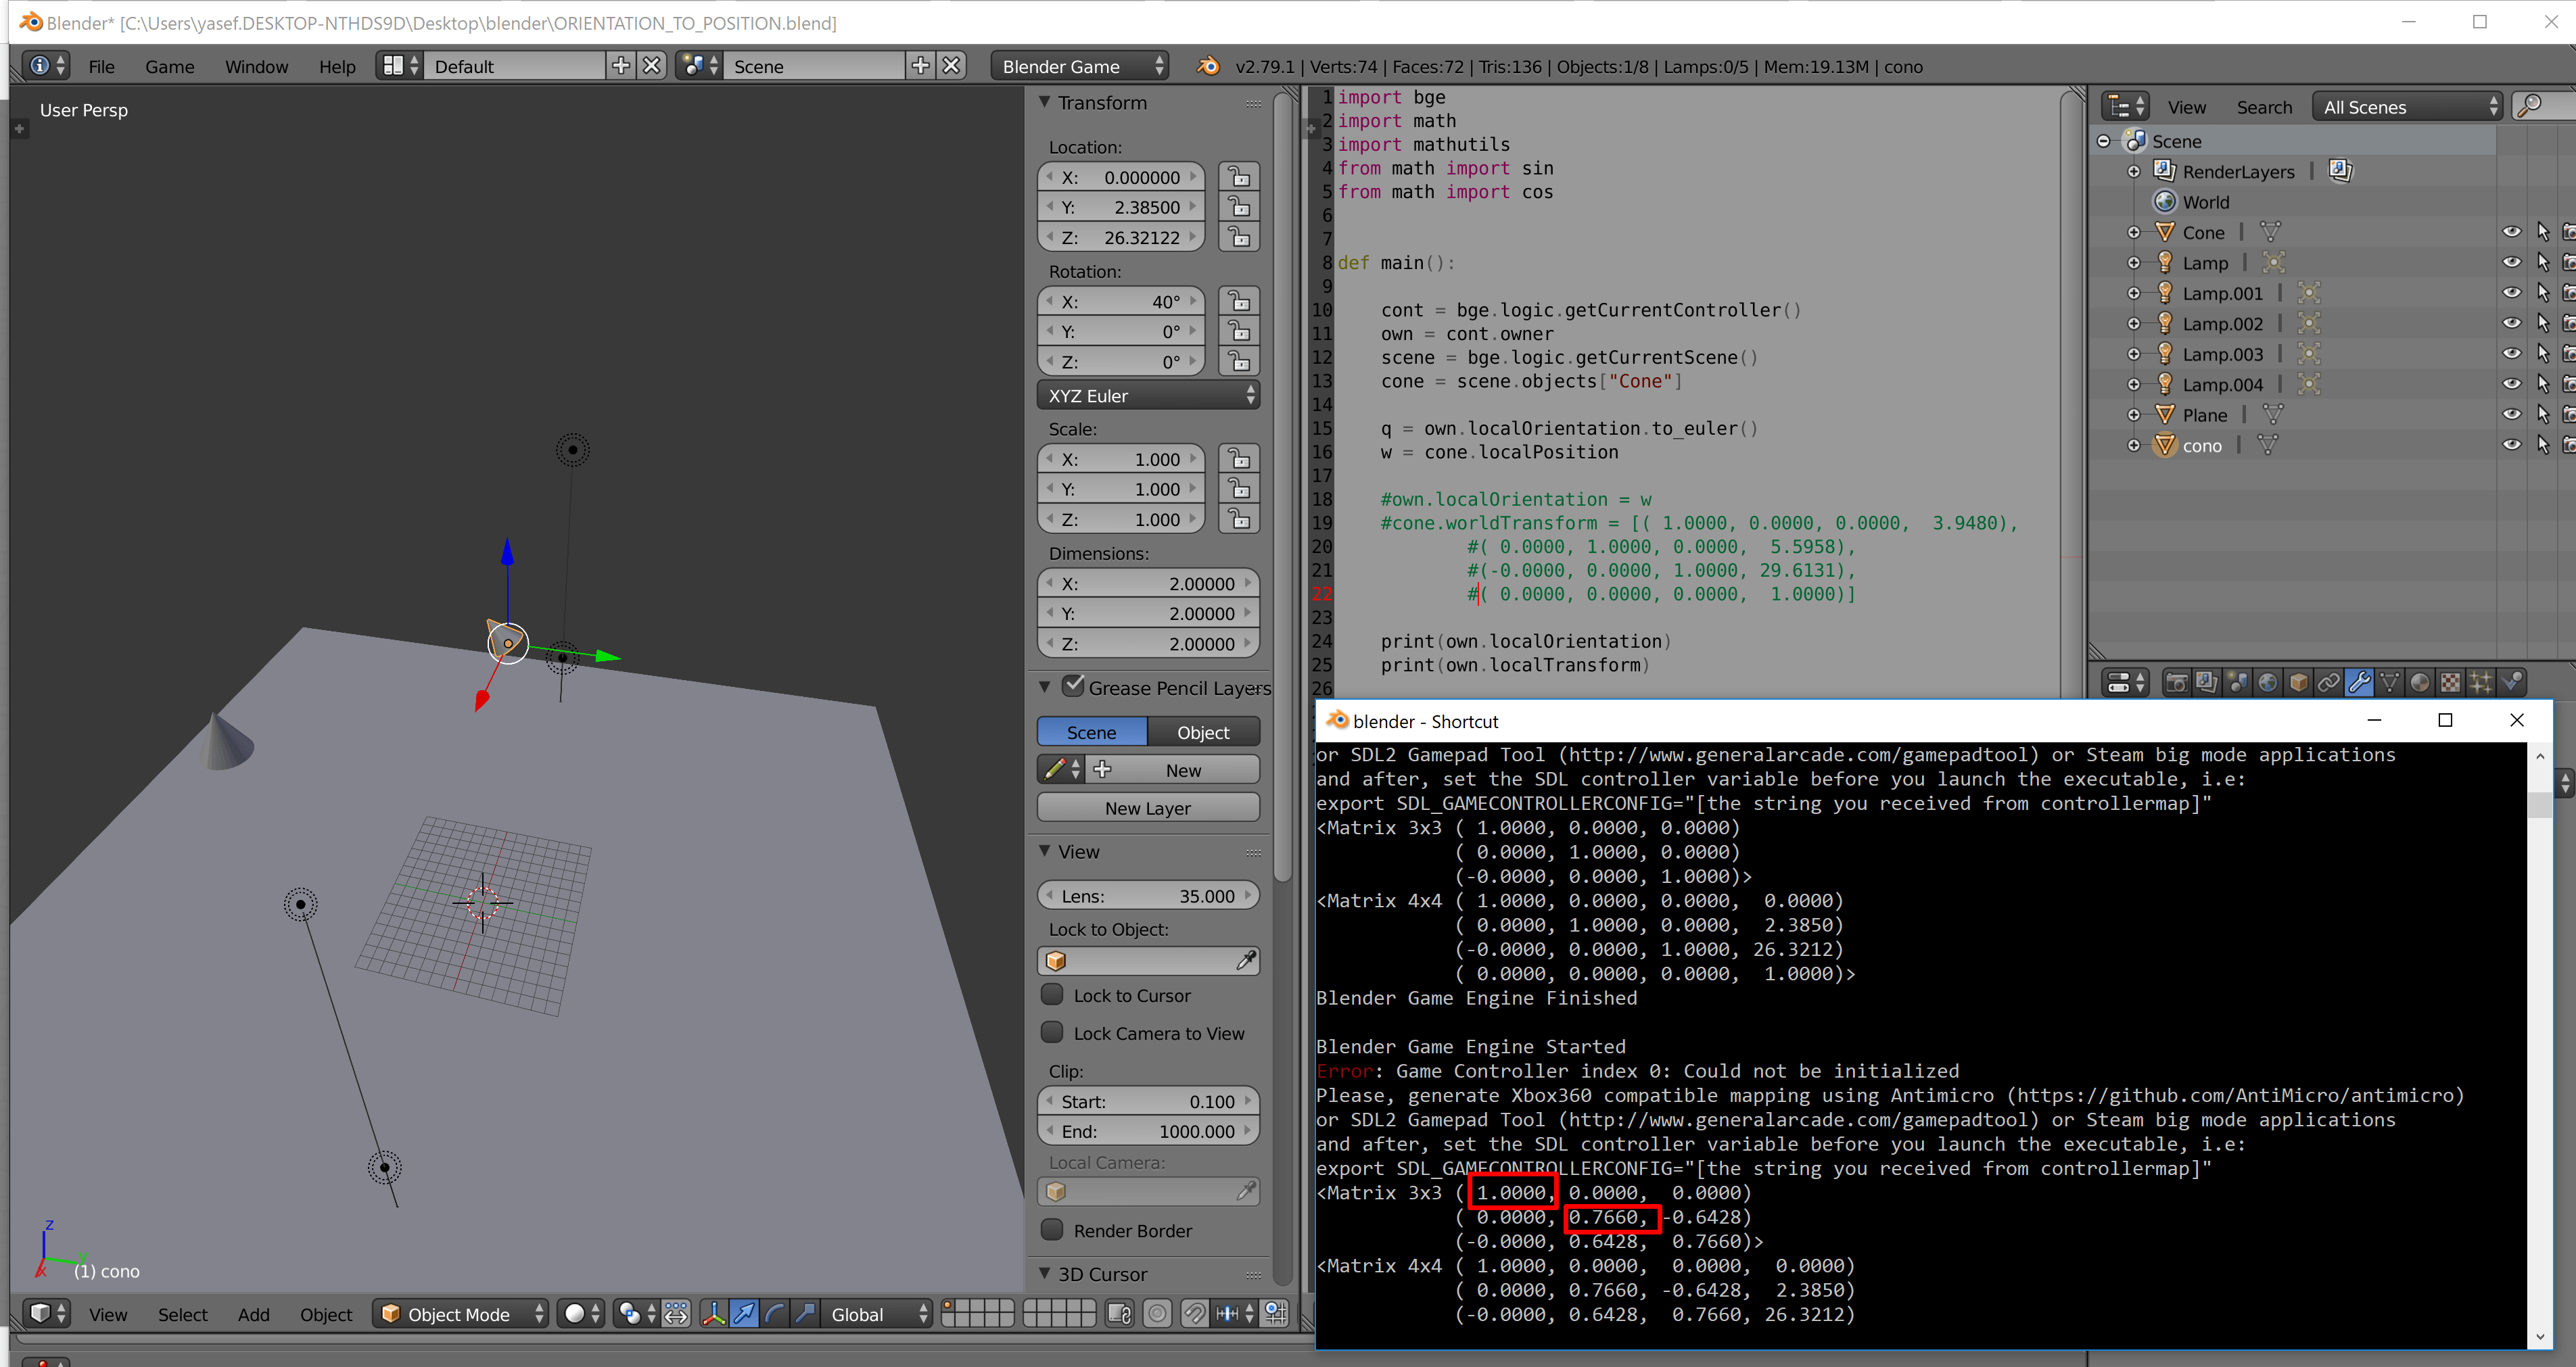Open the Object Mode dropdown

pyautogui.click(x=461, y=1313)
